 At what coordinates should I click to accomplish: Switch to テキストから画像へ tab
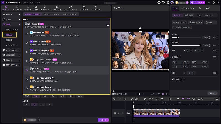tap(51, 14)
